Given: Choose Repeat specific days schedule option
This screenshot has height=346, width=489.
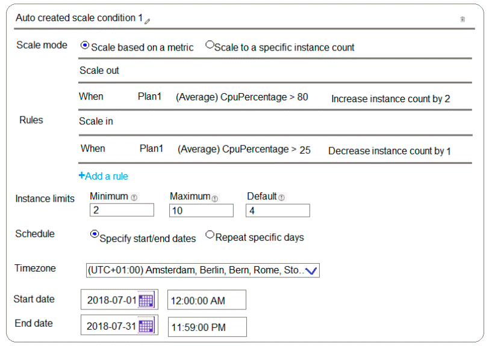Looking at the screenshot, I should [210, 235].
